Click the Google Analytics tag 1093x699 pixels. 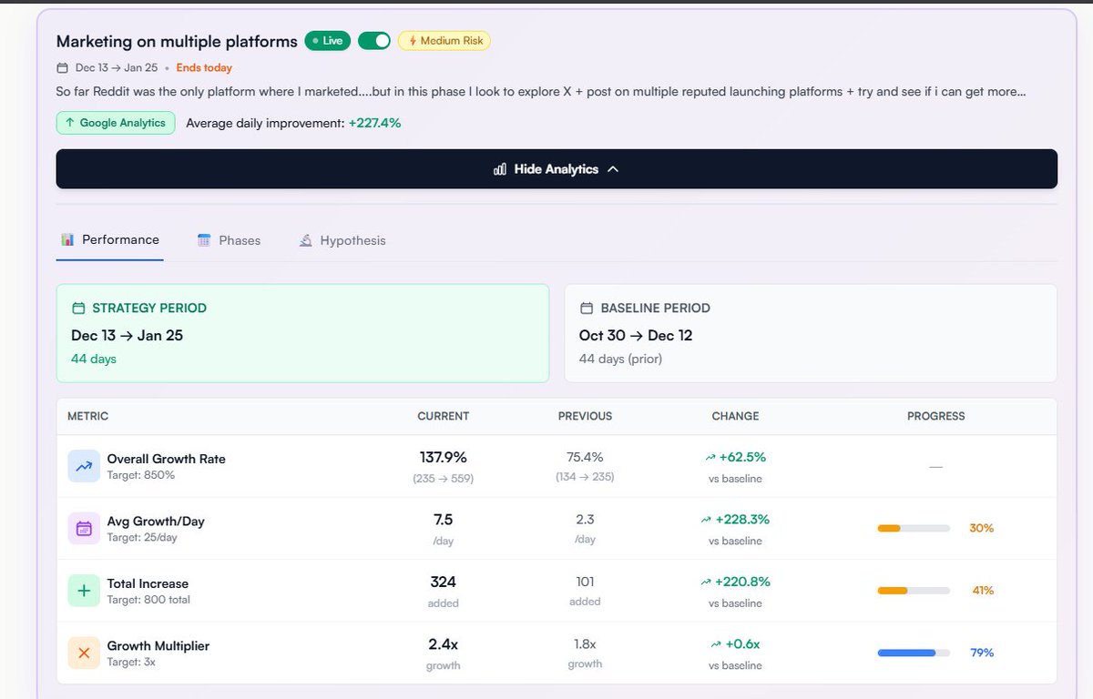tap(116, 123)
